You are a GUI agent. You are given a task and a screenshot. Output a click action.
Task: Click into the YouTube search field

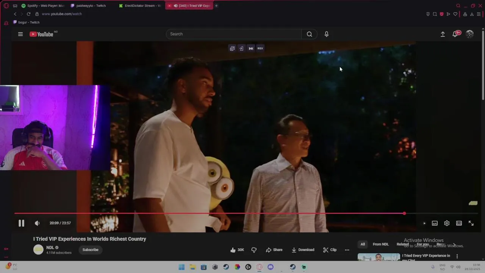coord(233,34)
